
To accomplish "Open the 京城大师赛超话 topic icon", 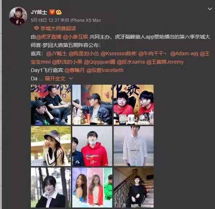I will [36, 28].
